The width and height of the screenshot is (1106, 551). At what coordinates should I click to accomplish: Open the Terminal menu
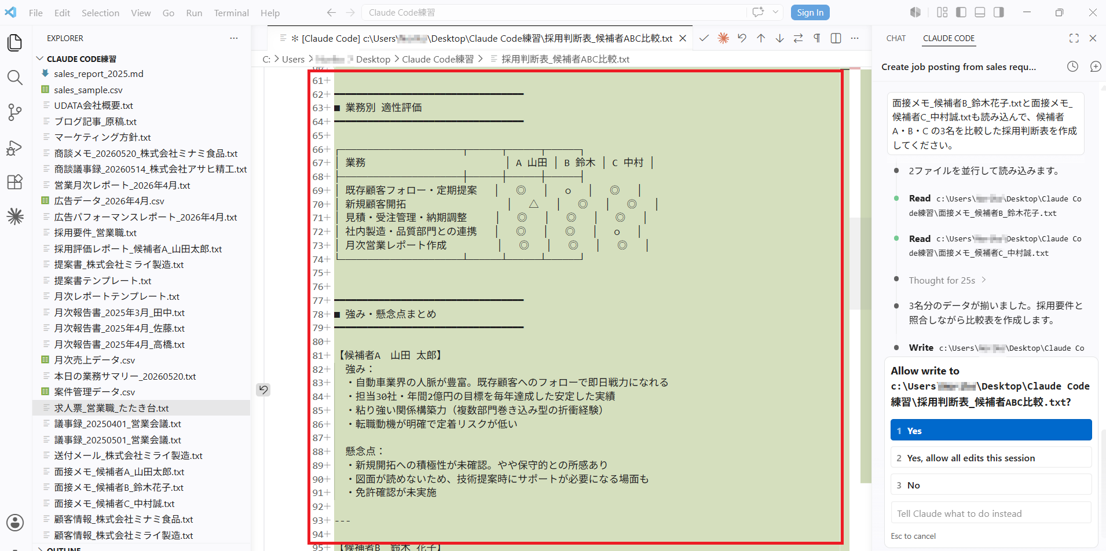tap(231, 13)
